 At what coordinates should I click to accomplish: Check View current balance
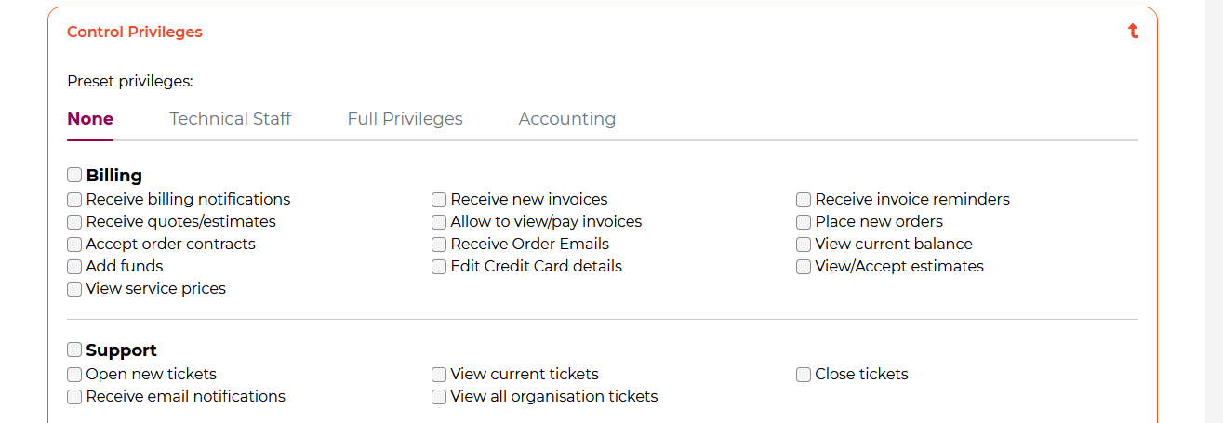(804, 244)
